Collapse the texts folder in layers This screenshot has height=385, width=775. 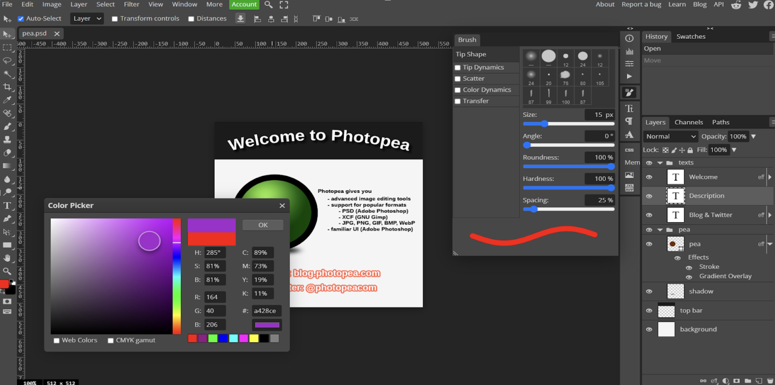[x=660, y=163]
